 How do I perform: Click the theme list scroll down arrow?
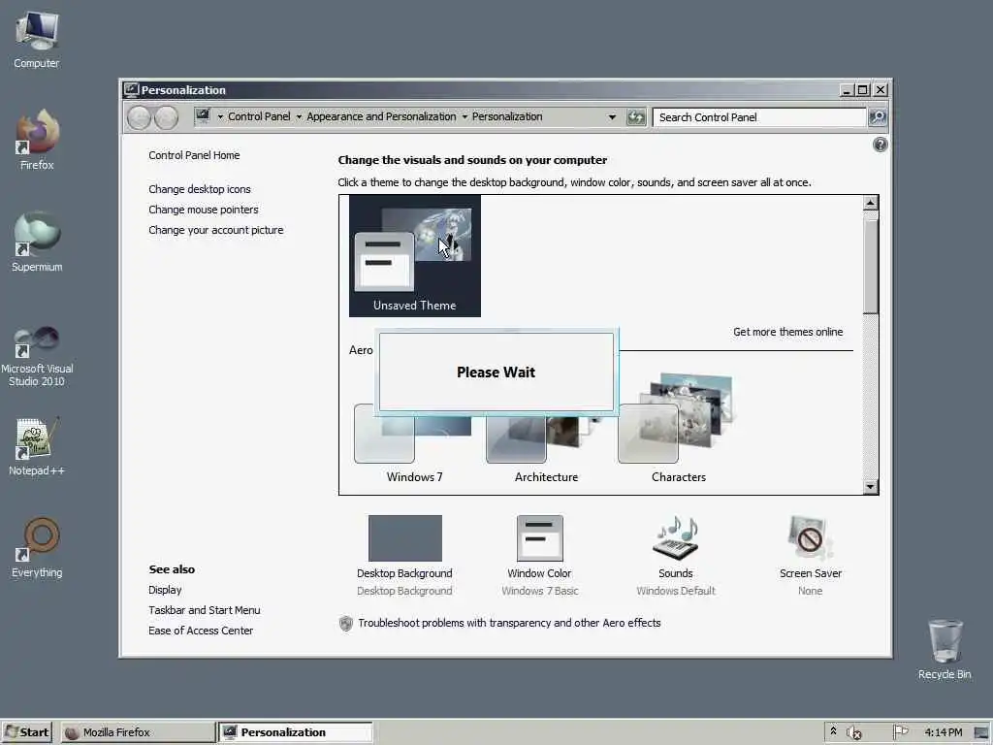(870, 487)
